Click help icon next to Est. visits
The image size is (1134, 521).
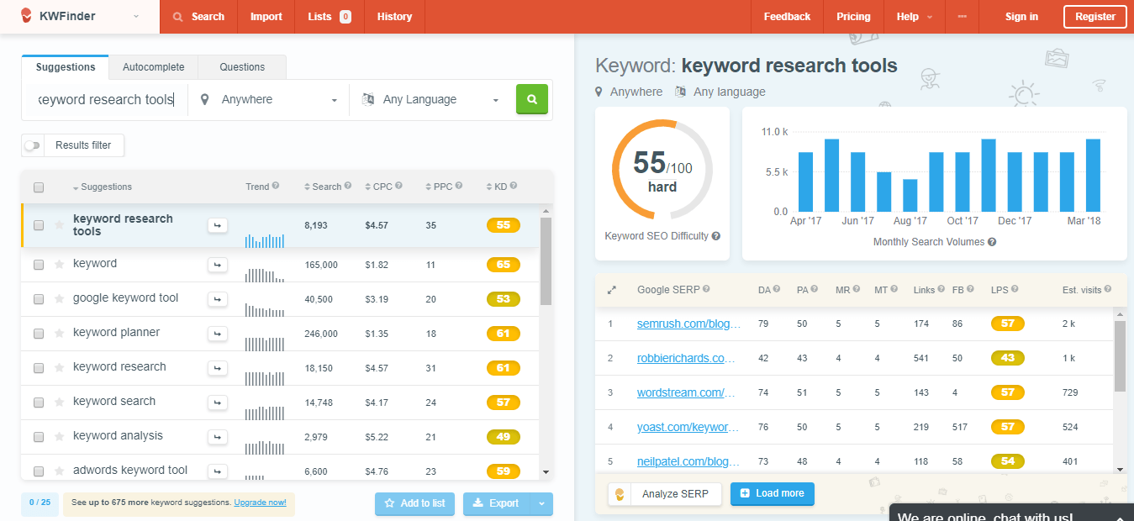click(x=1109, y=289)
